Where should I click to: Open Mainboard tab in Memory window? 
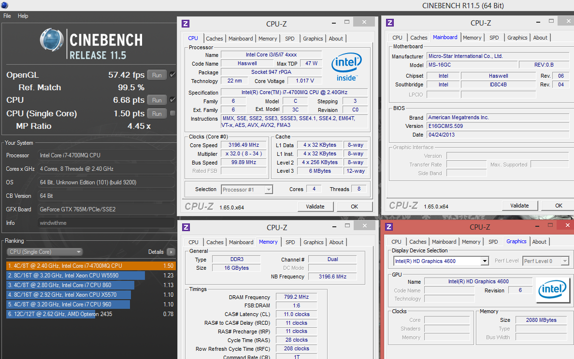pos(241,242)
